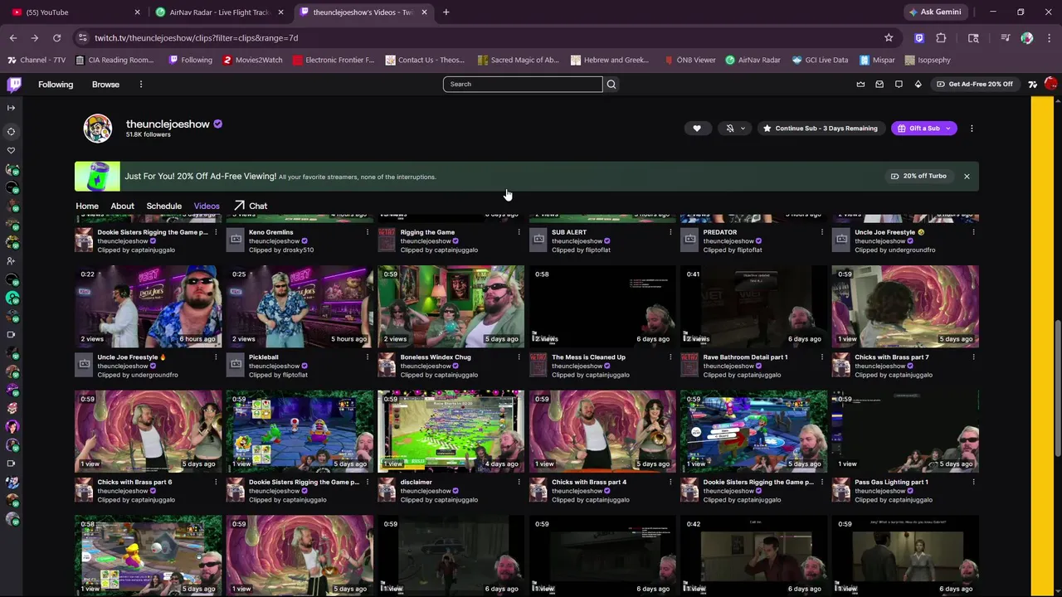Open the Chat popout link
Viewport: 1062px width, 597px height.
click(x=251, y=206)
